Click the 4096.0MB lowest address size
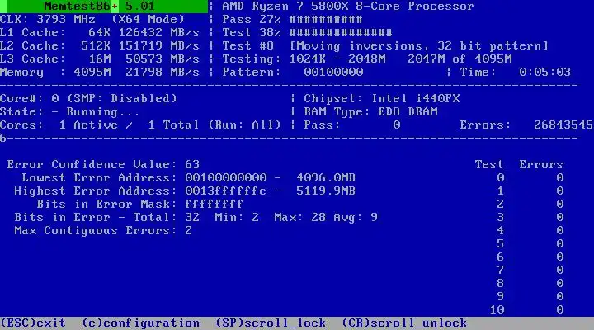 pos(326,177)
